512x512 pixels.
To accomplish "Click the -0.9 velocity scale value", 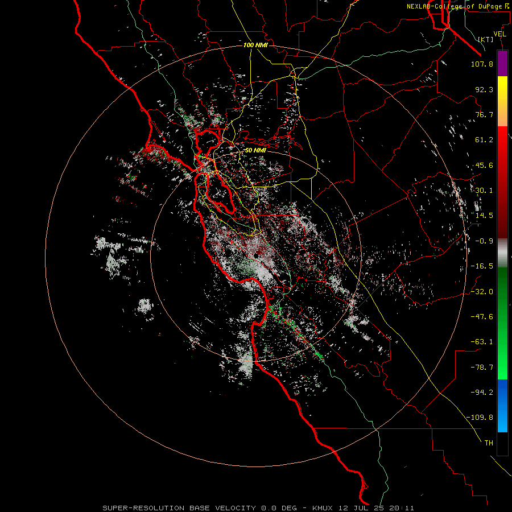I will (x=484, y=241).
